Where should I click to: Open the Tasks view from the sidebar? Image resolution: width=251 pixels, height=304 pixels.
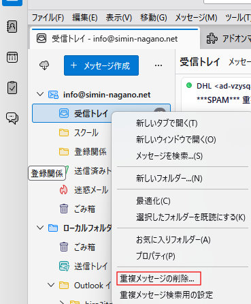[x=12, y=88]
